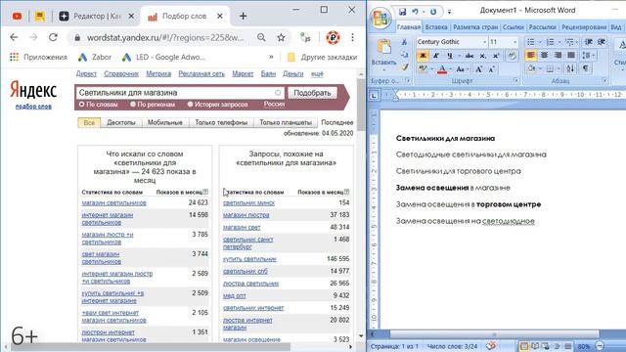Decrease paragraph indent in Word

[588, 42]
